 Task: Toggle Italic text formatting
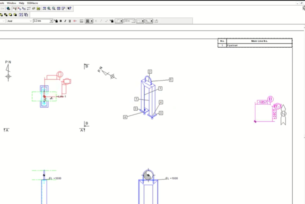pyautogui.click(x=65, y=21)
